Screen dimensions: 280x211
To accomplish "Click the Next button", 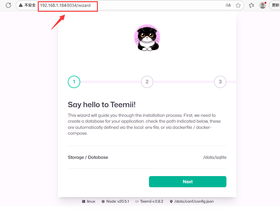I will (188, 182).
